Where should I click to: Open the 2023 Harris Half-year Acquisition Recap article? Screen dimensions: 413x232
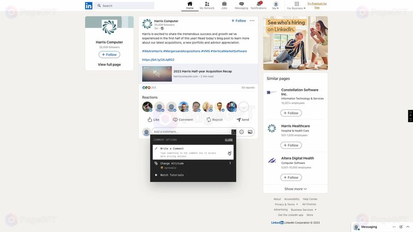point(198,74)
